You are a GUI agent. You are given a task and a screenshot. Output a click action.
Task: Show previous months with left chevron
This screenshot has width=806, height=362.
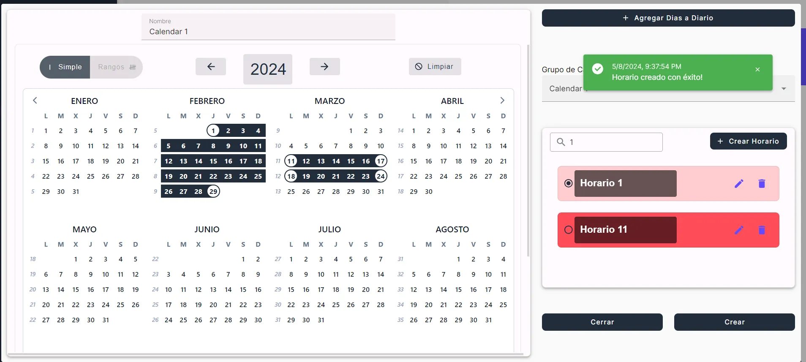(x=35, y=101)
